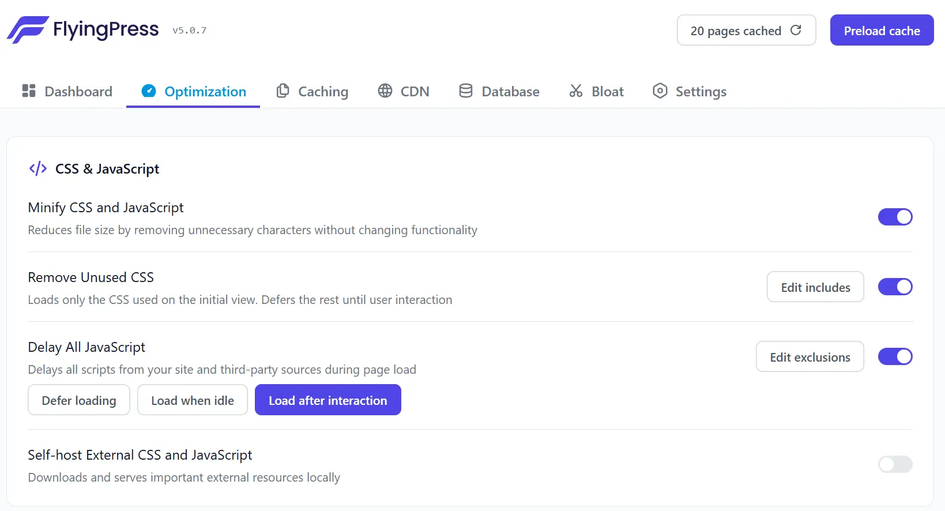This screenshot has width=945, height=511.
Task: Click the Minify CSS and JavaScript label
Action: point(106,208)
